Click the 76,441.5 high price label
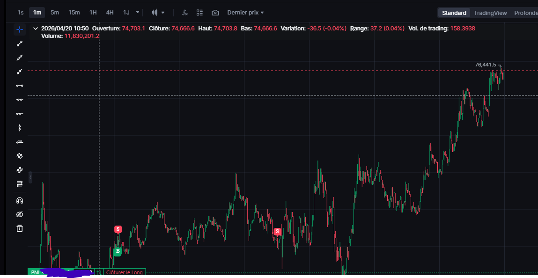The height and width of the screenshot is (278, 538). [486, 65]
